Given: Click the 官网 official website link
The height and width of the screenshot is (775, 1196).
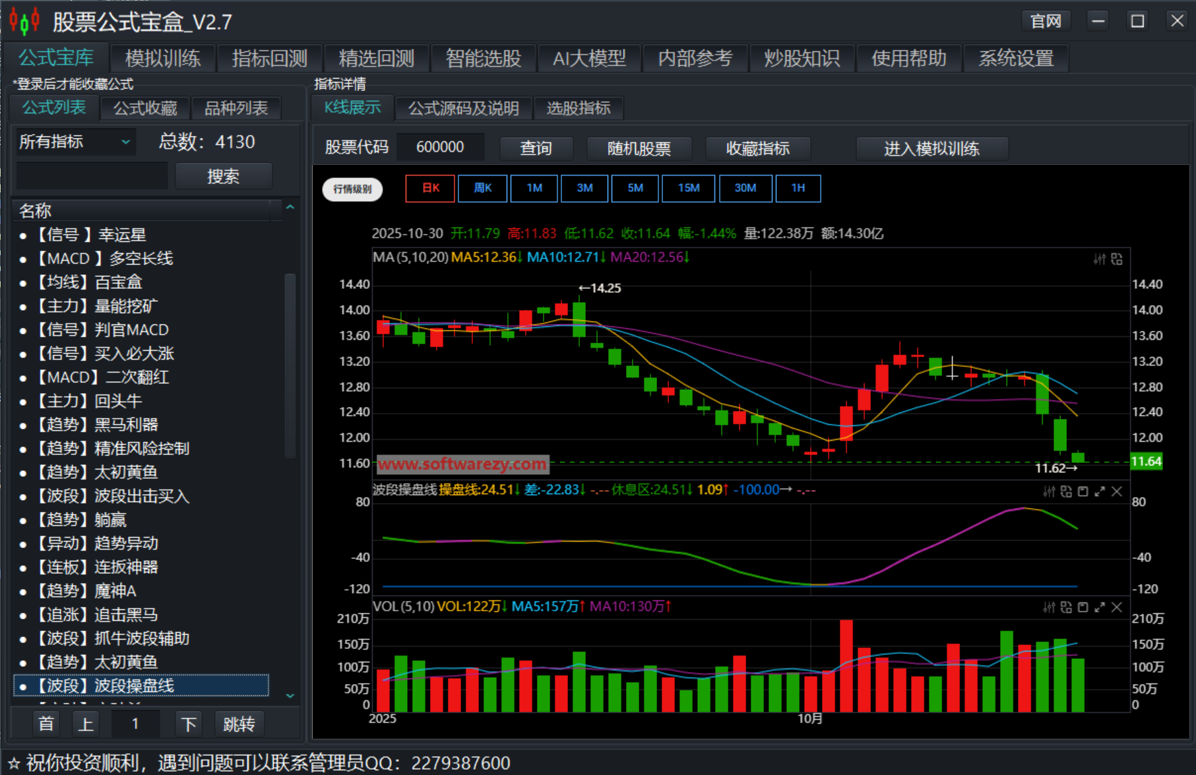Looking at the screenshot, I should pos(1046,20).
